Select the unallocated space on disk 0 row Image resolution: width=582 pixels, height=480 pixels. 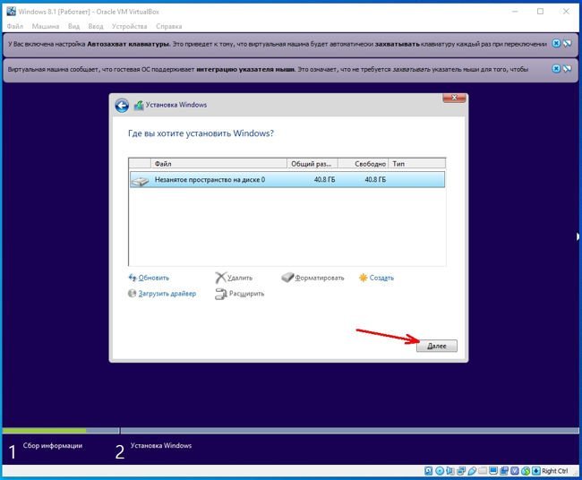tap(287, 179)
